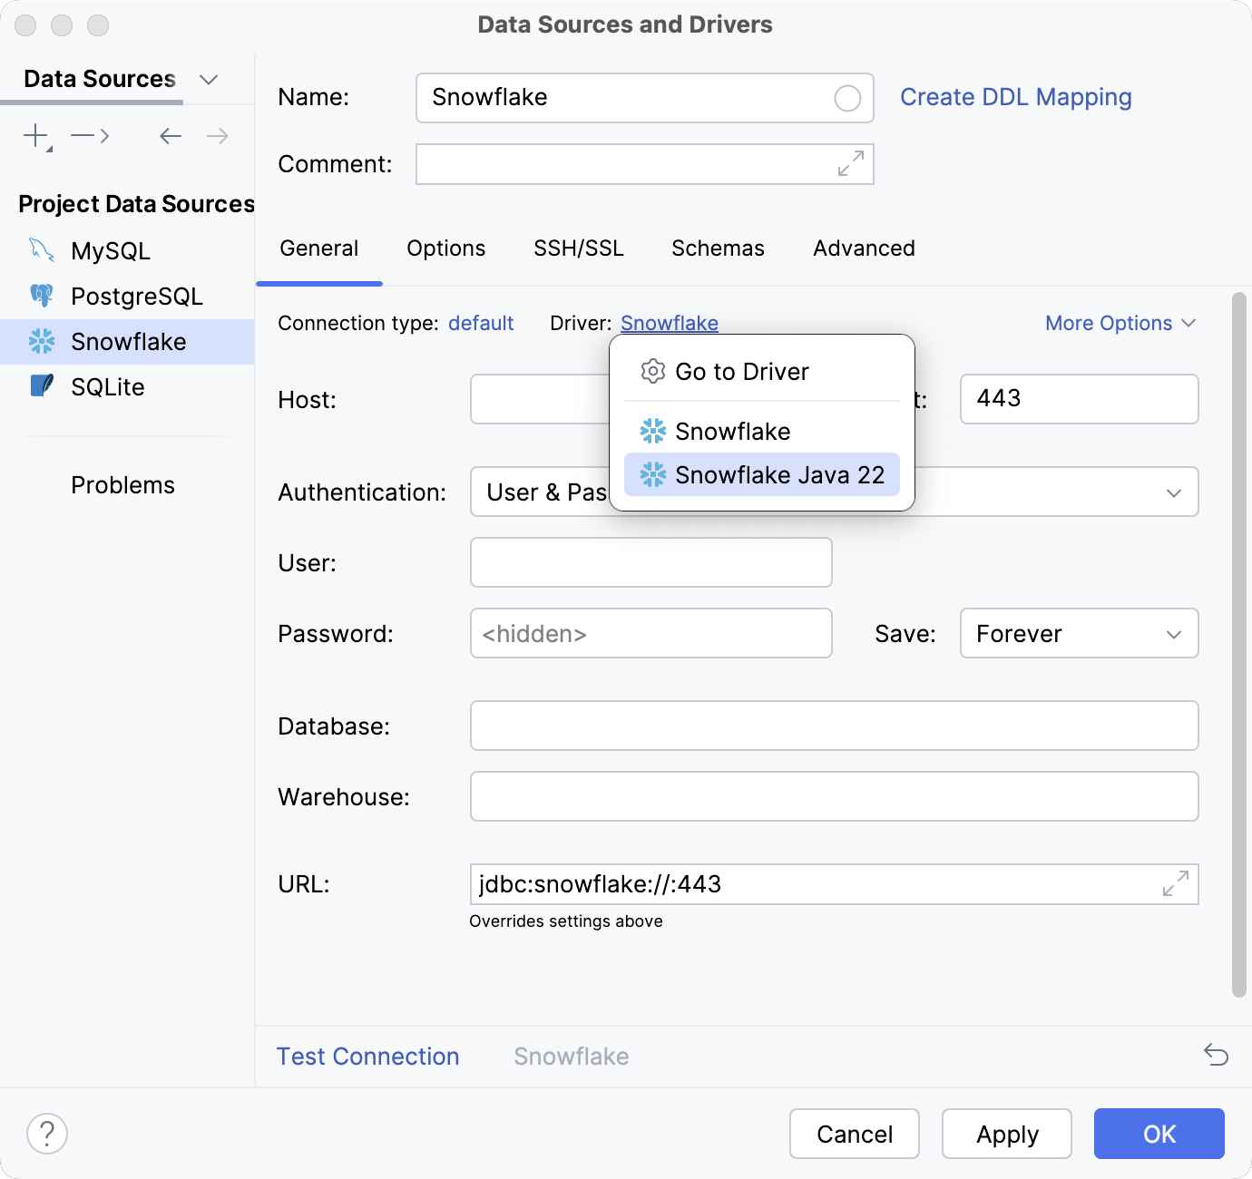Select Snowflake Java 22 from the driver menu

[778, 474]
